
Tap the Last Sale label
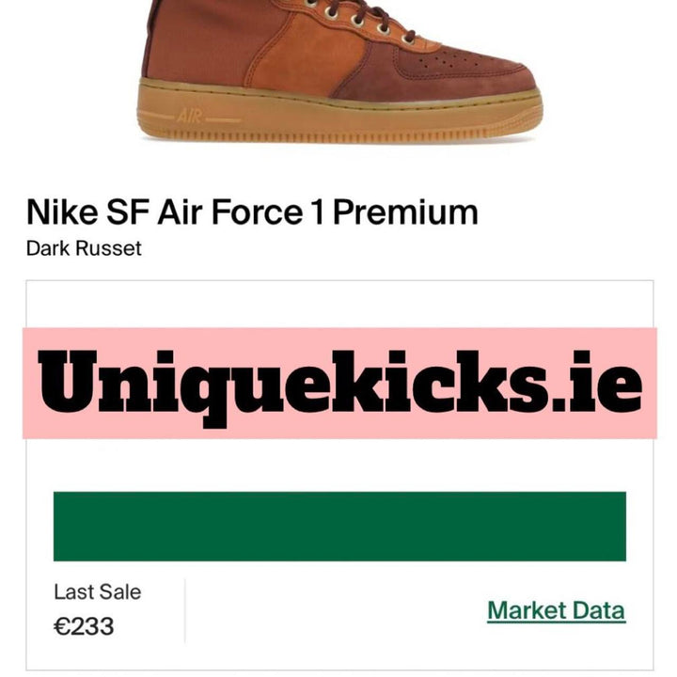click(x=97, y=591)
